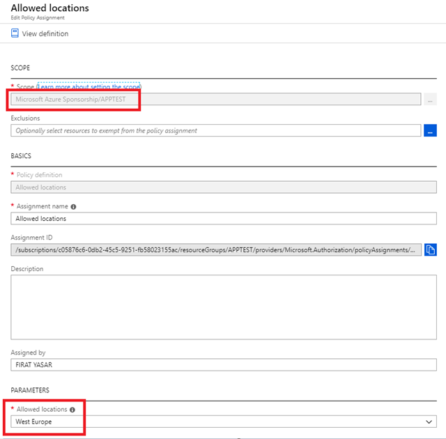Click the Assignment ID subscription path field

[216, 249]
